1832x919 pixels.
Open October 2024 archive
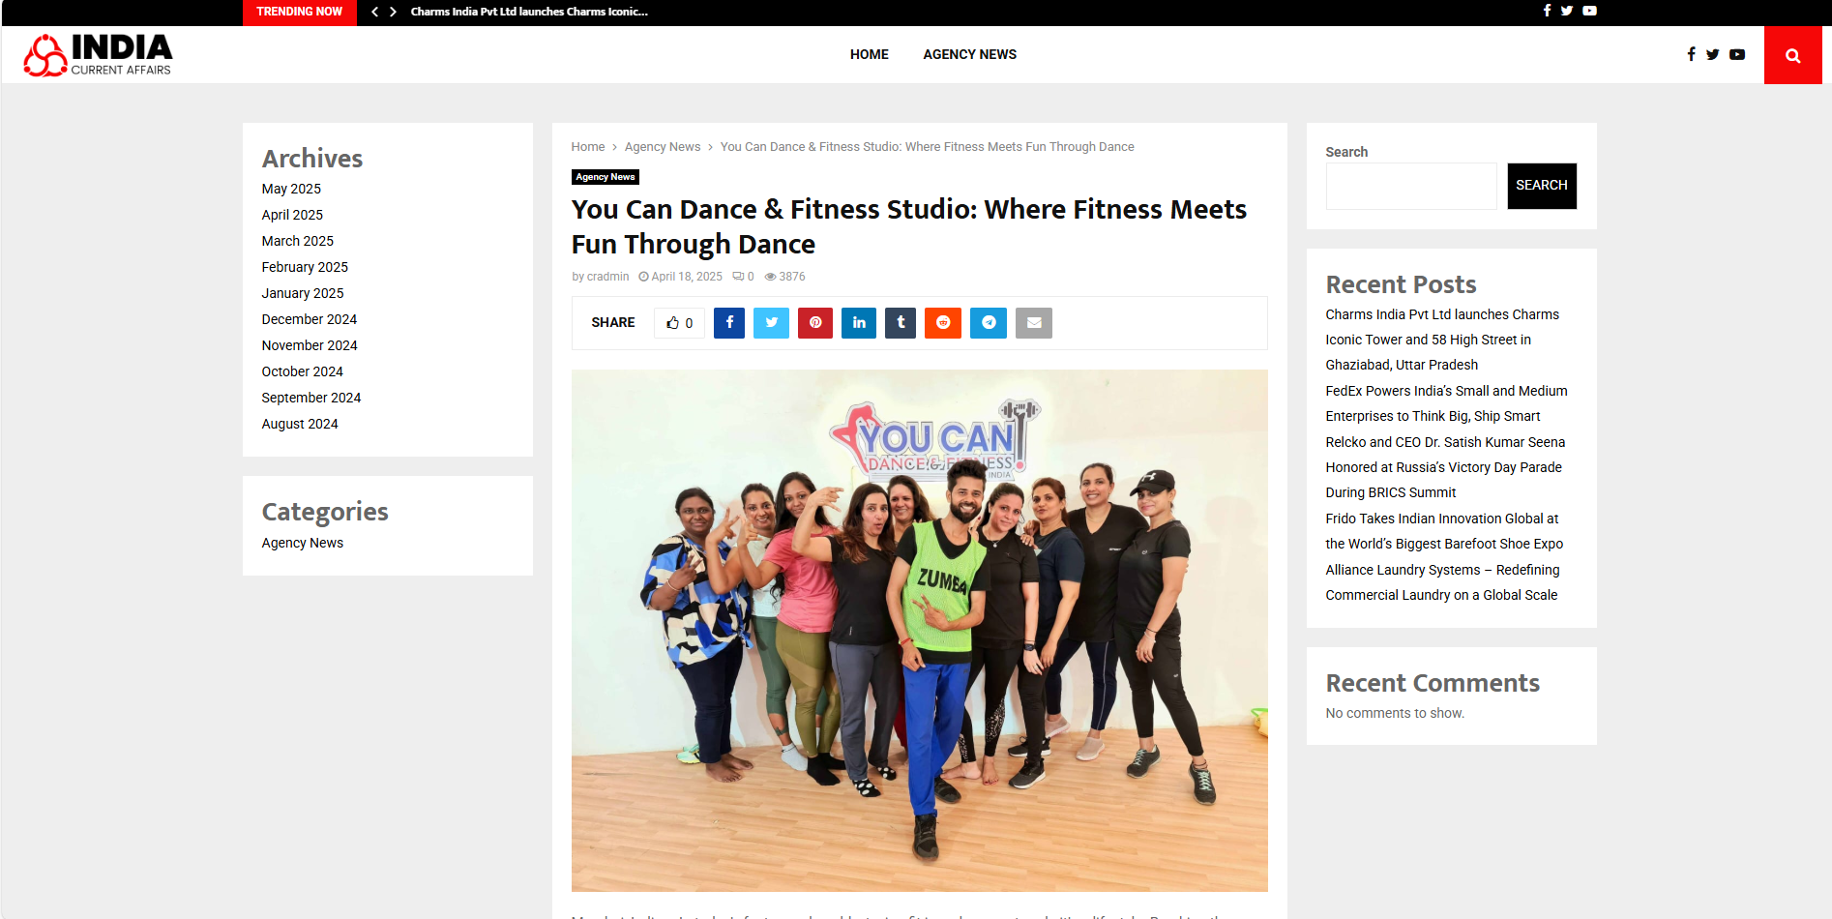[x=303, y=371]
